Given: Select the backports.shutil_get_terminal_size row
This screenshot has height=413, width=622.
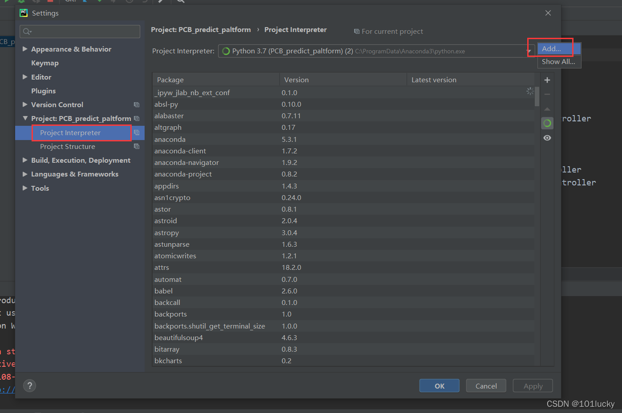Looking at the screenshot, I should 343,326.
